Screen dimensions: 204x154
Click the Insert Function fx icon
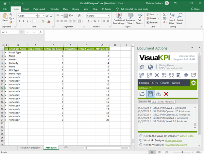point(40,32)
